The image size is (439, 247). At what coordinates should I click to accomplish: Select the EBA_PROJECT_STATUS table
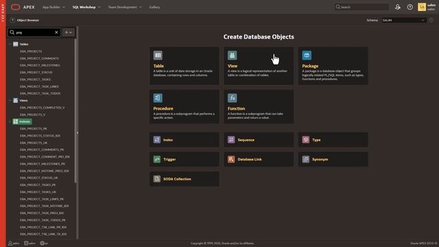point(36,72)
